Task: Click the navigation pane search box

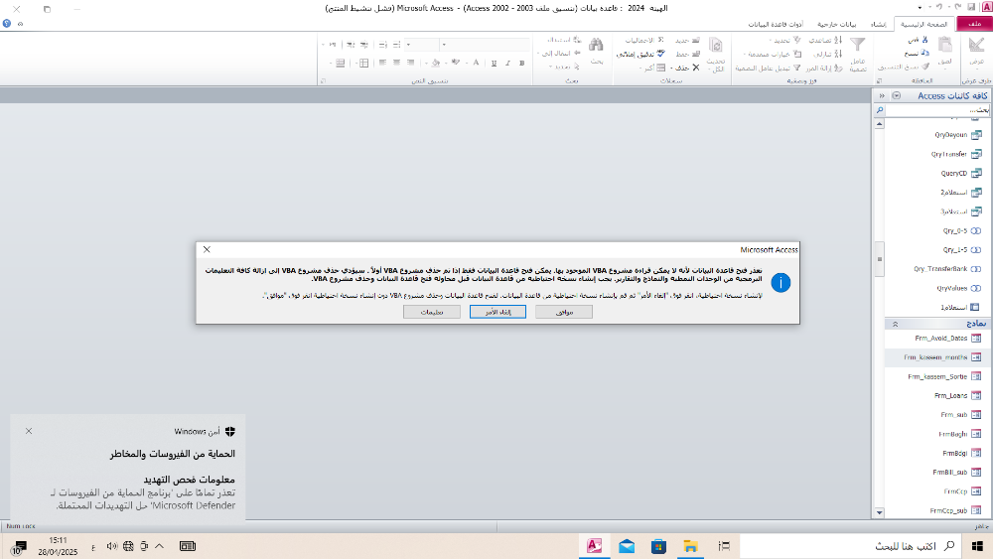Action: (x=933, y=110)
